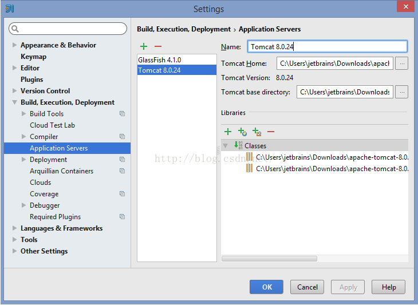Click copy icon beside Coverage
The width and height of the screenshot is (418, 305).
pyautogui.click(x=122, y=193)
